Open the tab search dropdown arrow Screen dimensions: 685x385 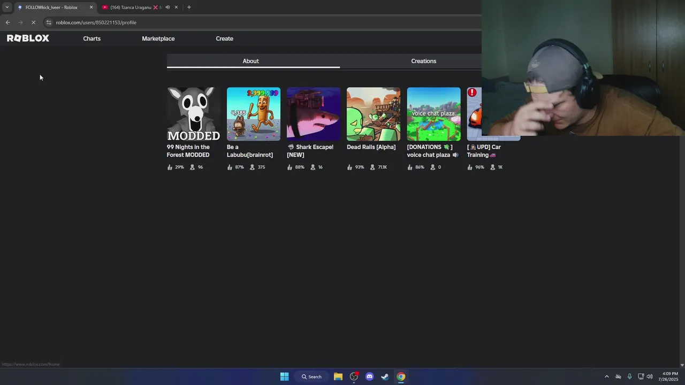pos(7,7)
